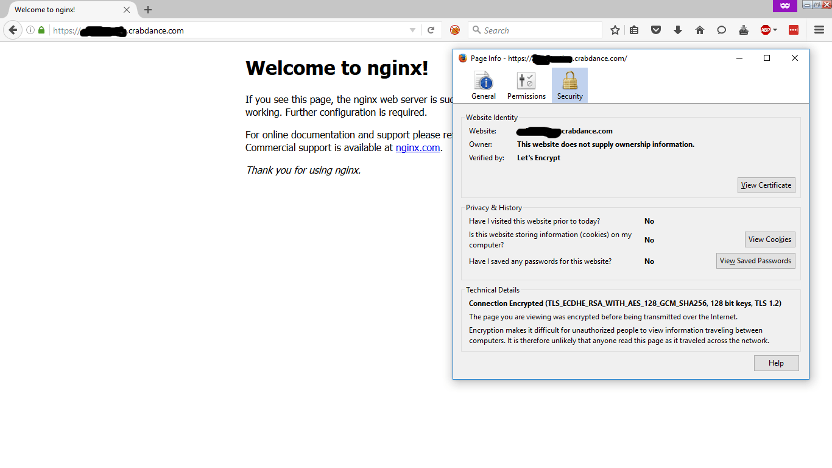Bookmark this page with the star icon
The height and width of the screenshot is (468, 832).
tap(615, 30)
